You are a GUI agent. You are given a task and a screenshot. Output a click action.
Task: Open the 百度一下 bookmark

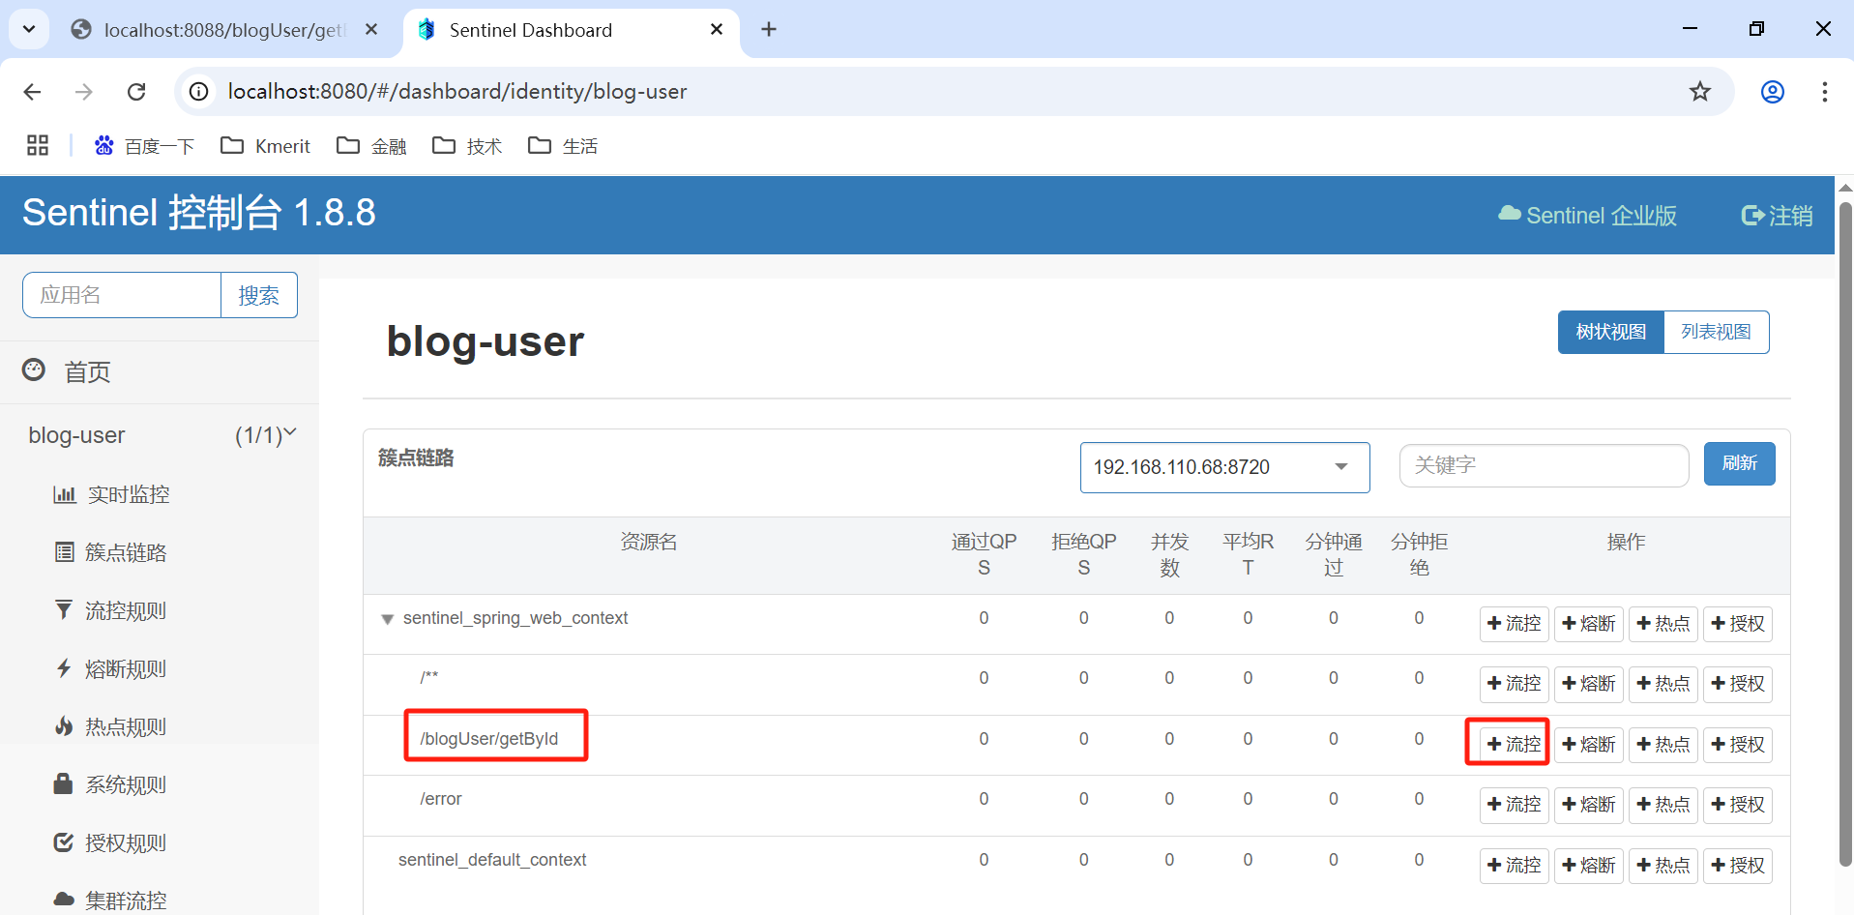click(144, 146)
